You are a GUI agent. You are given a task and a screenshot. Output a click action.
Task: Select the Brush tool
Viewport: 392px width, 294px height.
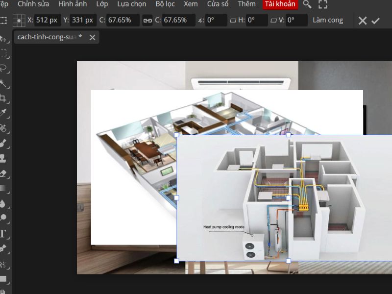tap(3, 143)
